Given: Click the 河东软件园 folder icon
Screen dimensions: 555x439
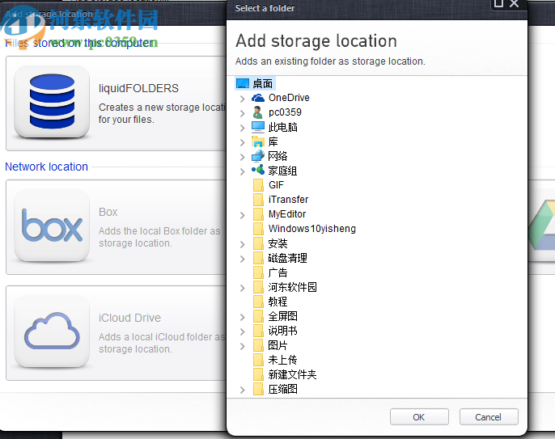Looking at the screenshot, I should point(258,287).
